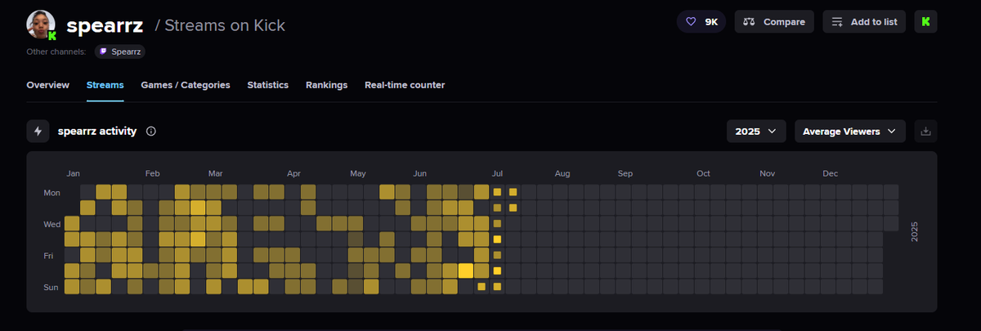Open the Games / Categories tab
The width and height of the screenshot is (981, 331).
pyautogui.click(x=186, y=85)
